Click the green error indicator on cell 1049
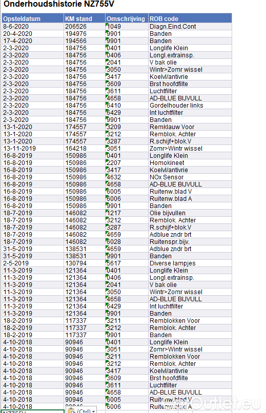This screenshot has width=266, height=413. pyautogui.click(x=107, y=25)
